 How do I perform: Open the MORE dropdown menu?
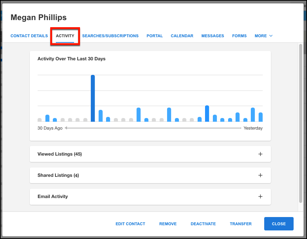pos(263,36)
